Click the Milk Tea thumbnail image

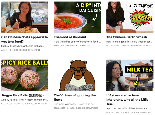coord(130,75)
